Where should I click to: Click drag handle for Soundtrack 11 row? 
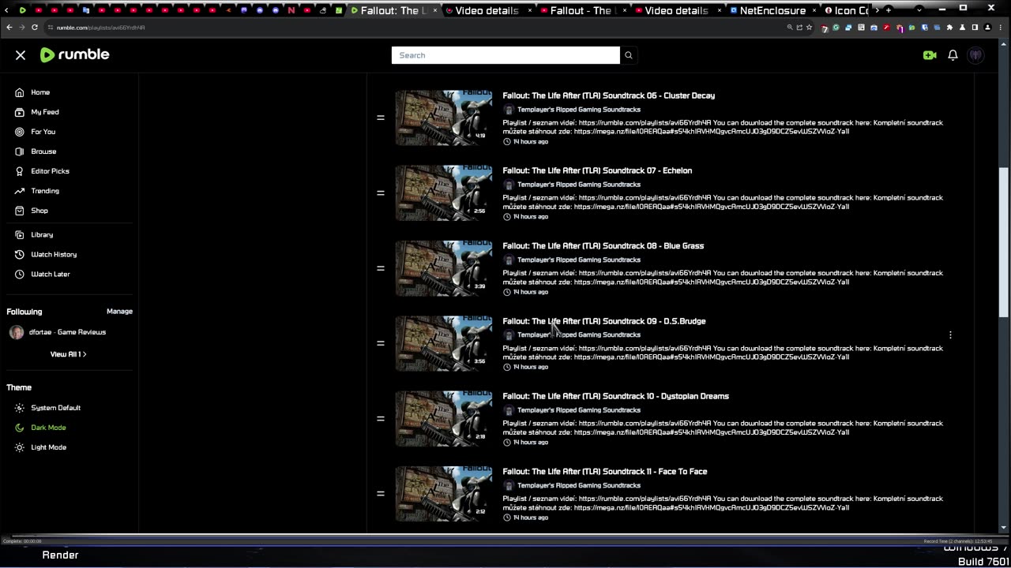380,494
